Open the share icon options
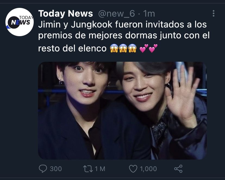Image resolution: width=225 pixels, height=180 pixels. [x=178, y=169]
